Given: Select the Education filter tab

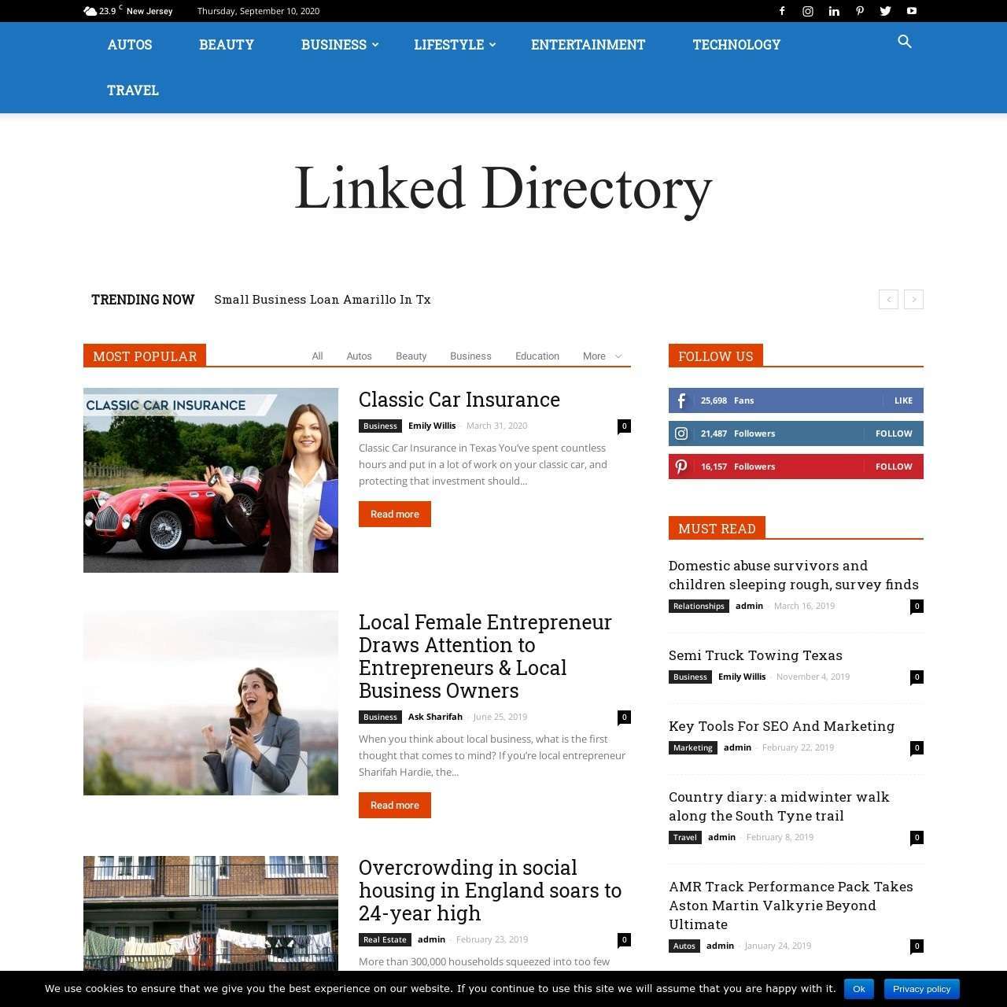Looking at the screenshot, I should pos(537,356).
